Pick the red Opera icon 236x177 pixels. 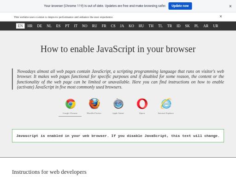point(142,104)
